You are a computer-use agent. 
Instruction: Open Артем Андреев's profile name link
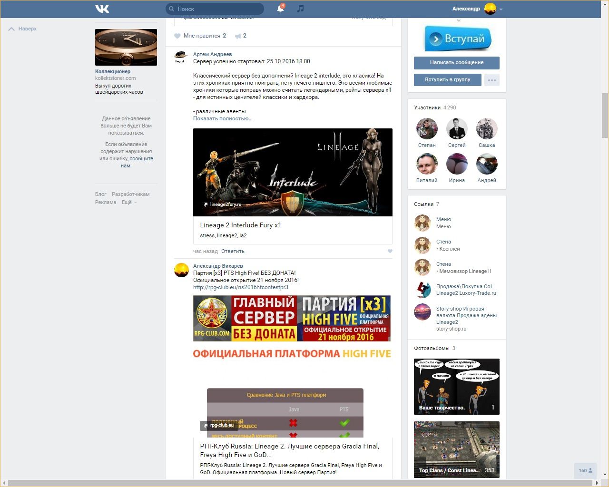pos(213,54)
